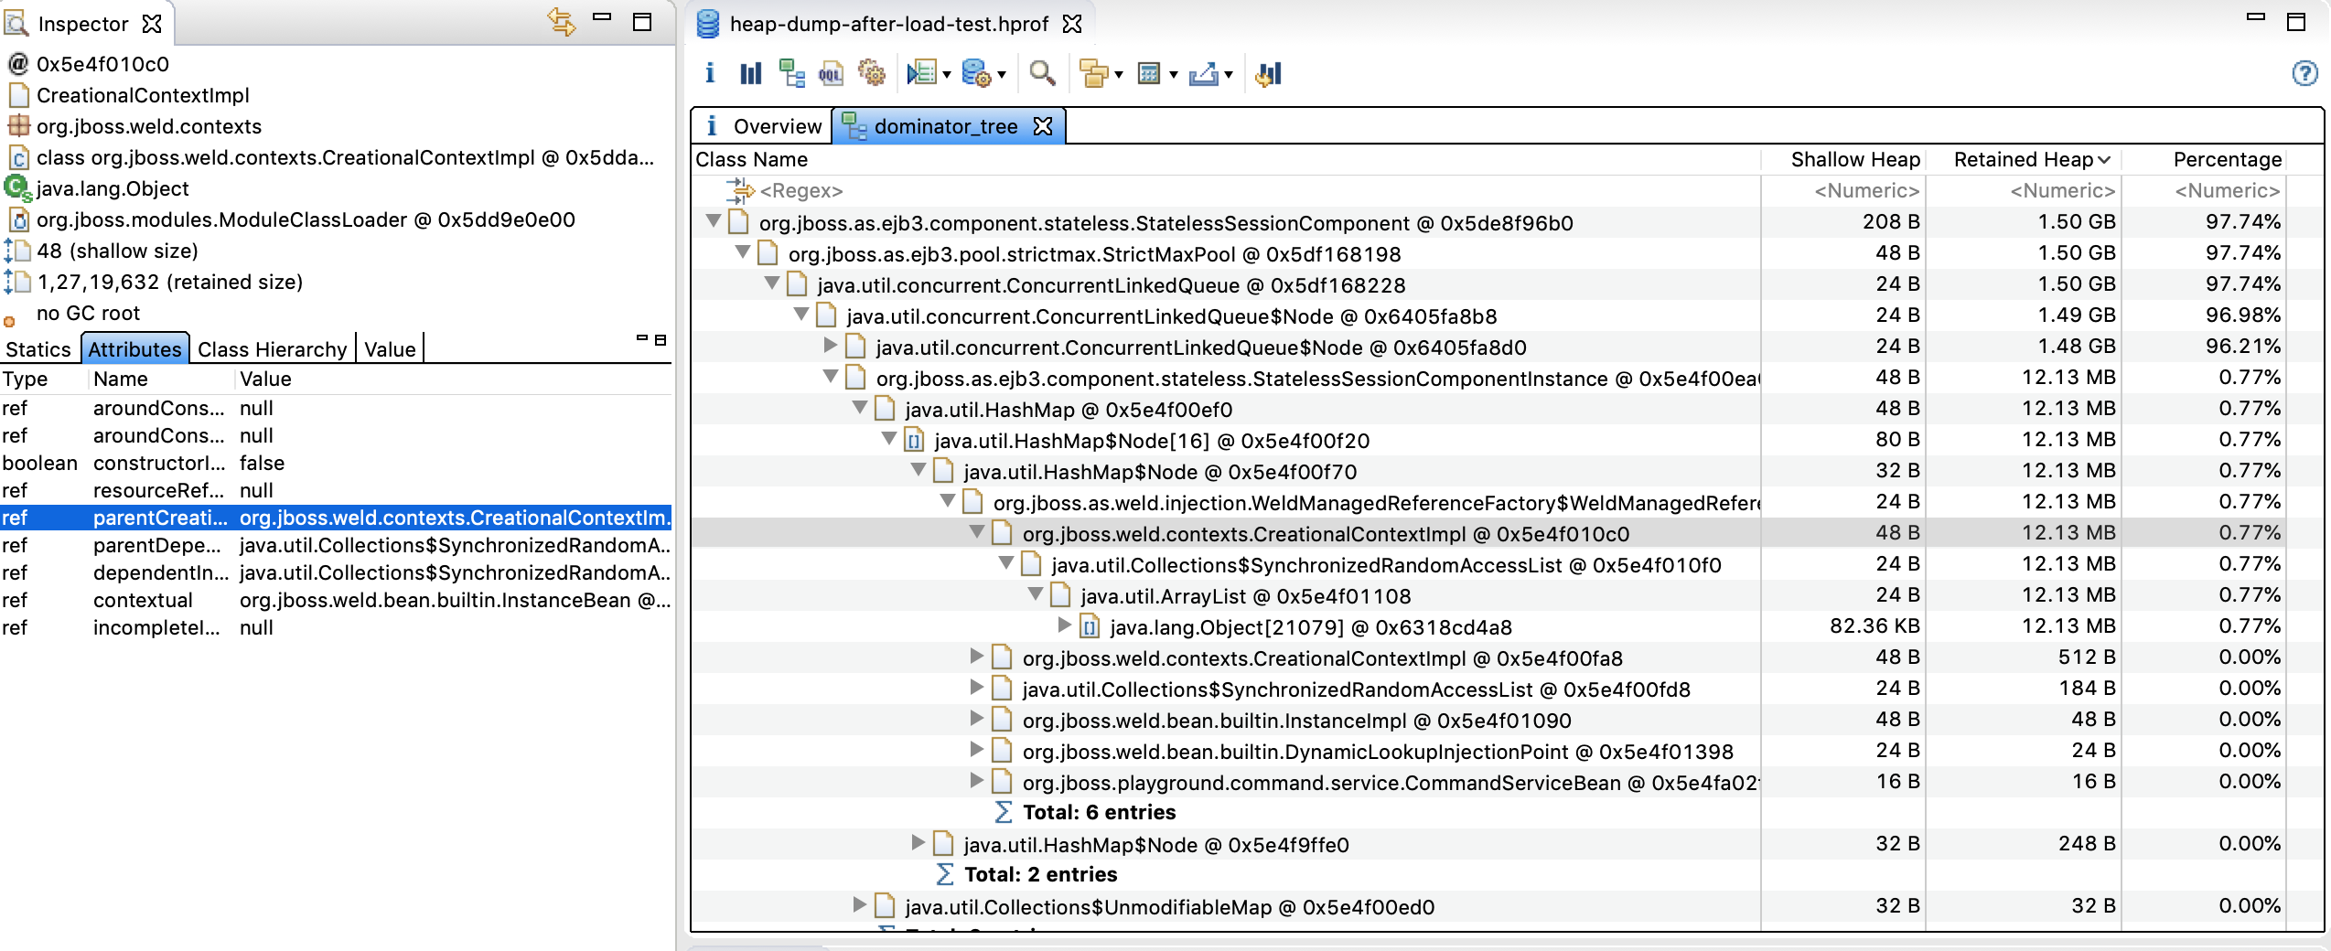The width and height of the screenshot is (2331, 951).
Task: Click the dominator tree toolbar icon
Action: [x=791, y=73]
